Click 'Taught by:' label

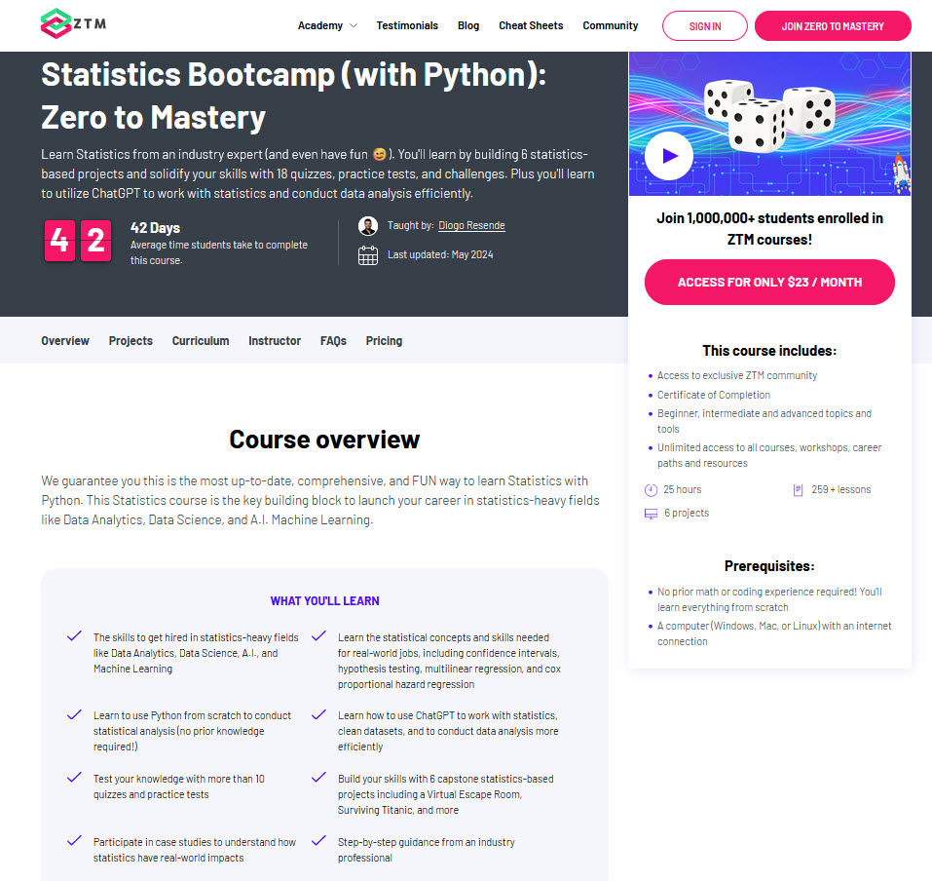pos(411,225)
